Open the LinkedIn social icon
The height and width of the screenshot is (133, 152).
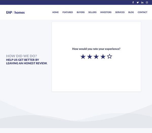click(142, 3)
